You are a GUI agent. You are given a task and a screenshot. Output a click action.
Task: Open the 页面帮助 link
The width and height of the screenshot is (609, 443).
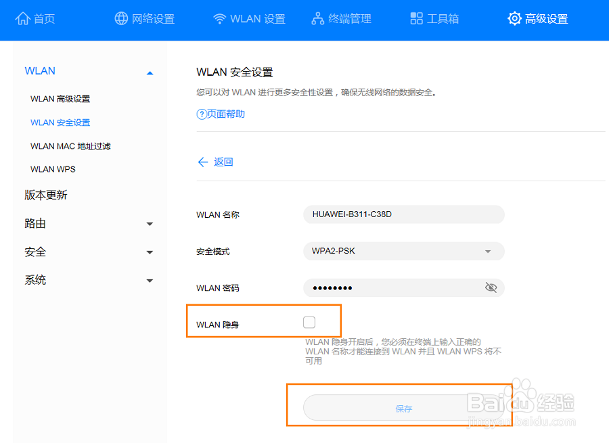coord(225,114)
